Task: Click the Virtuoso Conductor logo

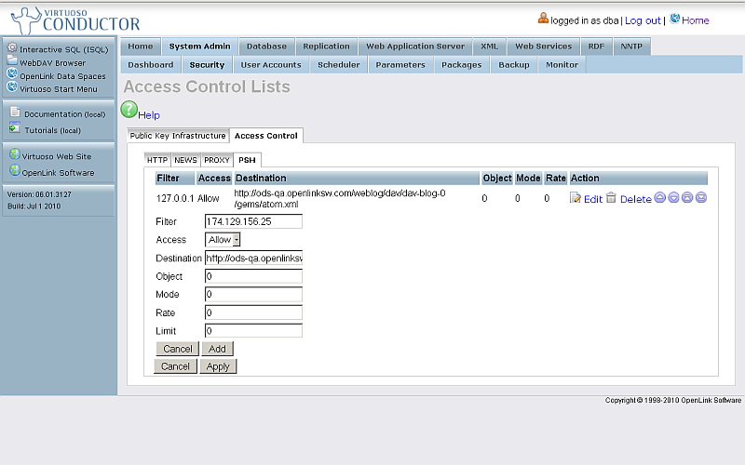Action: [75, 20]
